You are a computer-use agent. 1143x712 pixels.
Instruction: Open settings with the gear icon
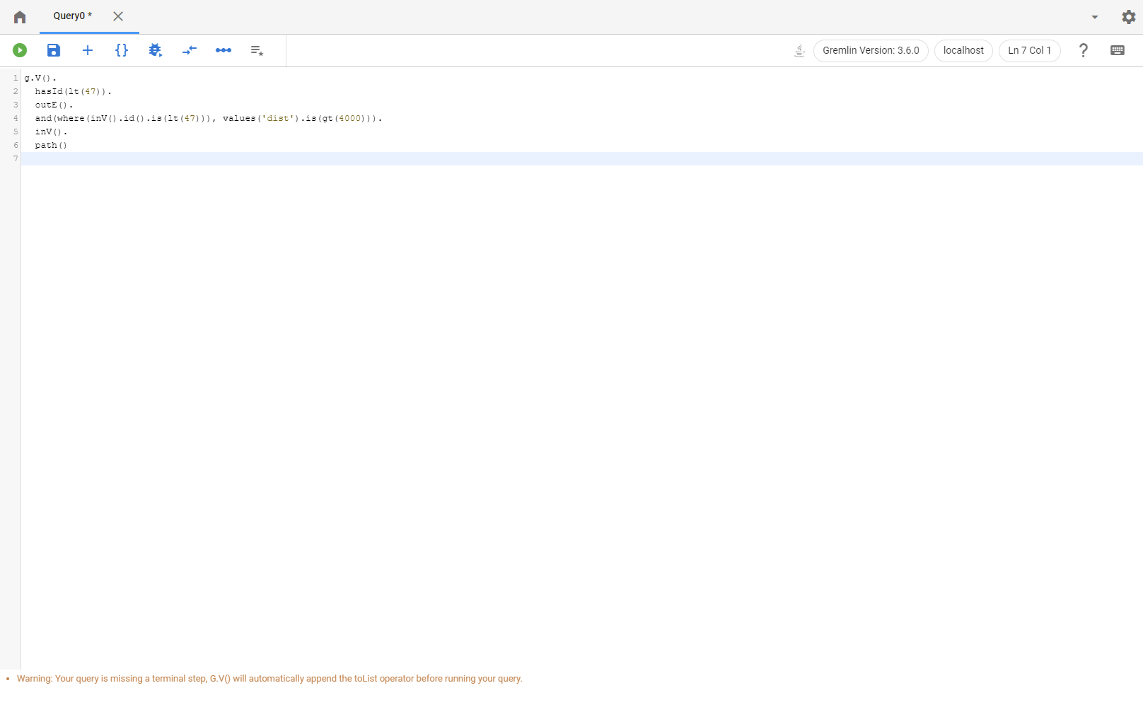1129,16
